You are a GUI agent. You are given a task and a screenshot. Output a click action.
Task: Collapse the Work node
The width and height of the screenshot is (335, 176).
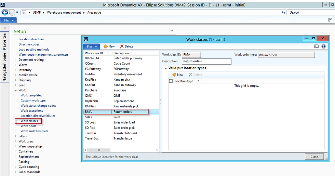pos(15,90)
